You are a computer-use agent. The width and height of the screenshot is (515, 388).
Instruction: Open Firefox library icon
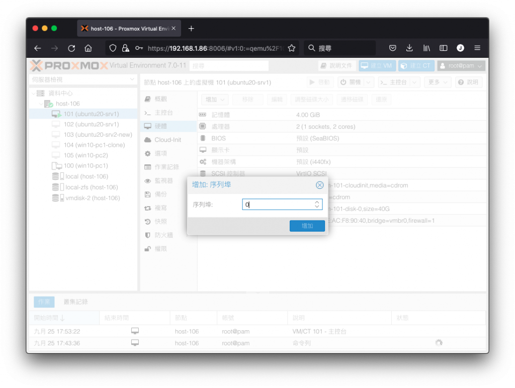coord(426,48)
